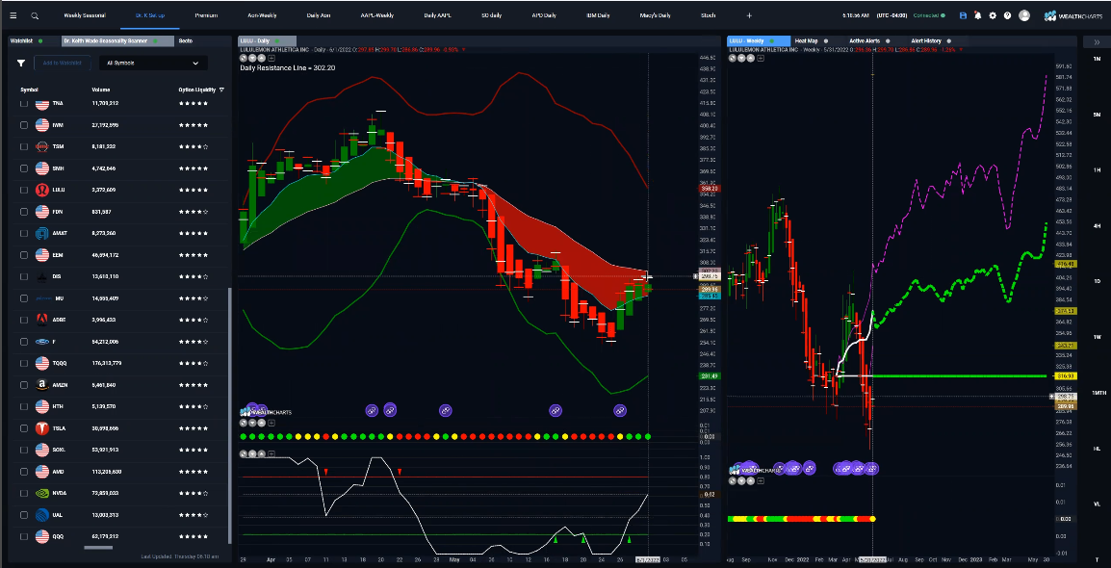
Task: Click the Daily Resistance Line label
Action: [288, 68]
